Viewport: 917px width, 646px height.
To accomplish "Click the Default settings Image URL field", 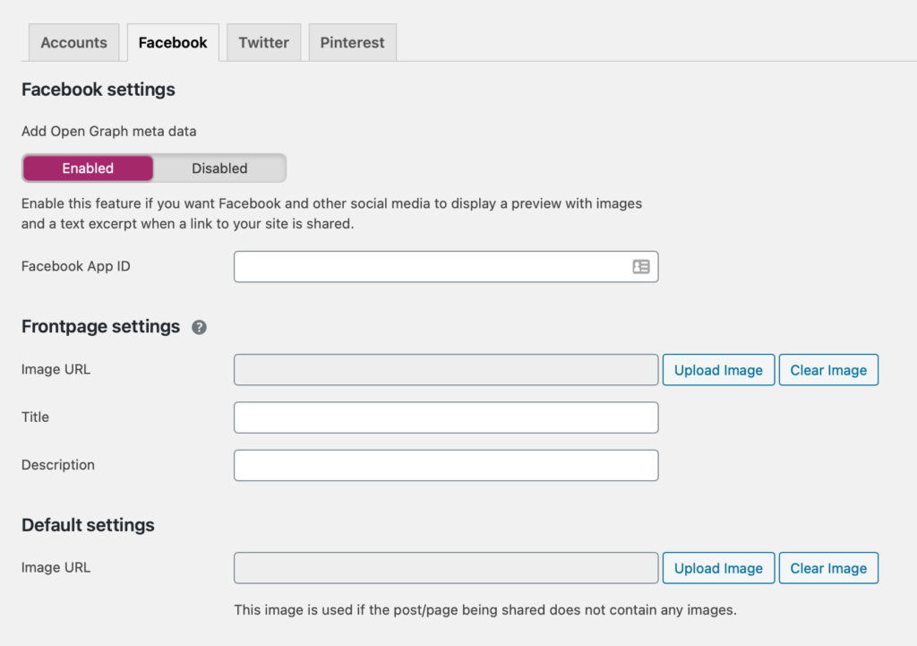I will [446, 568].
